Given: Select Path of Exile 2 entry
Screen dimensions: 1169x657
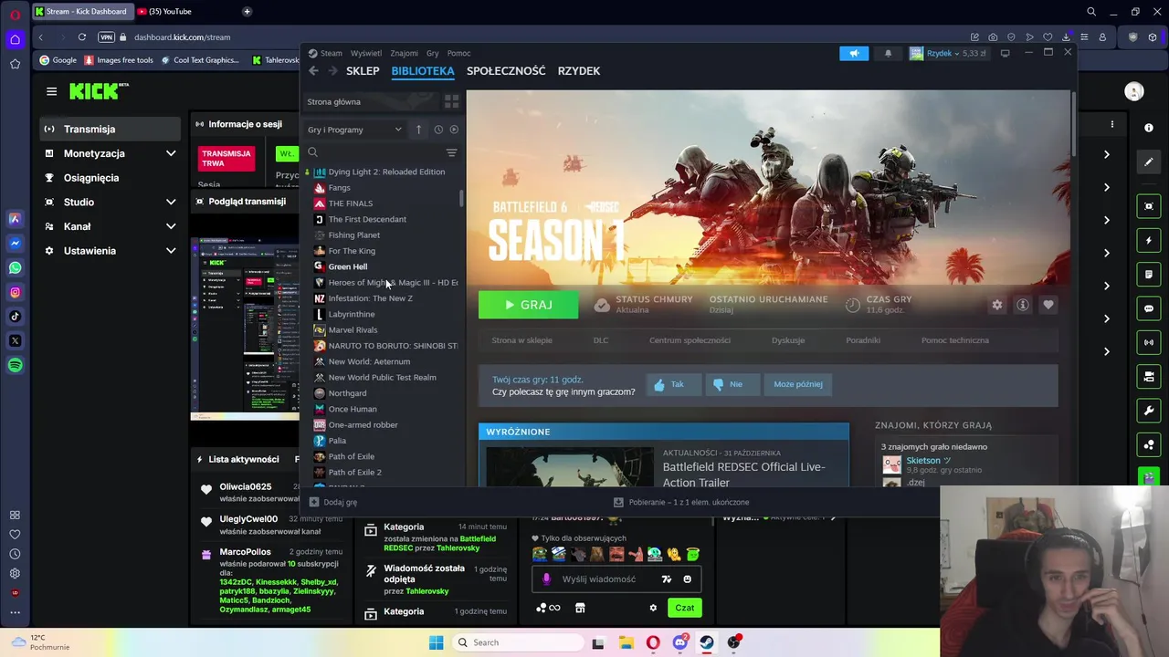Looking at the screenshot, I should pyautogui.click(x=354, y=472).
